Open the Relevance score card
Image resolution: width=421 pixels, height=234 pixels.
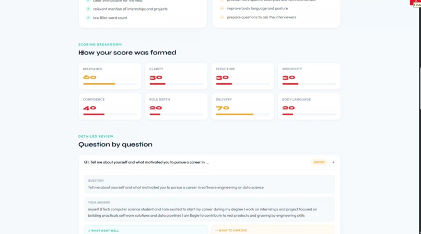110,76
